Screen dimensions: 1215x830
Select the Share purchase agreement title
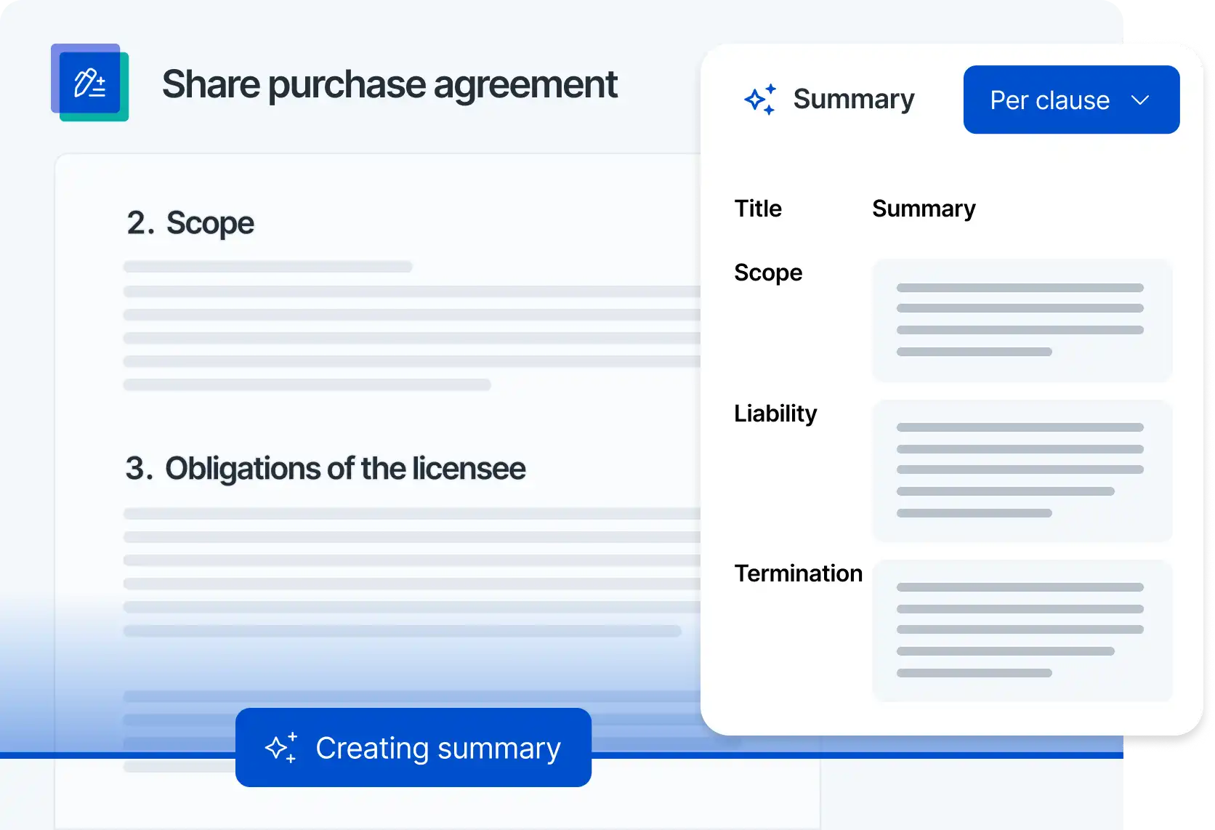pyautogui.click(x=389, y=84)
